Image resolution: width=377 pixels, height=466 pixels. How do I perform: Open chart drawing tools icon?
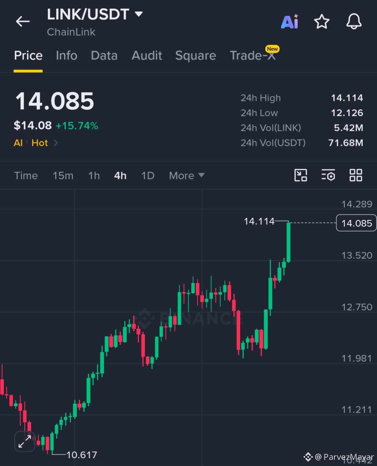(301, 175)
